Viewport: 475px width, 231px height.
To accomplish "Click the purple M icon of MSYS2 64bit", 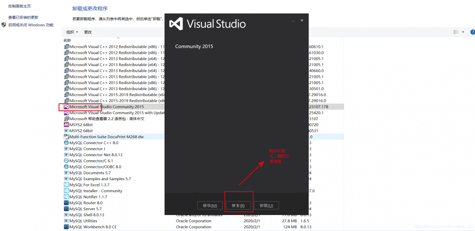I will 66,125.
